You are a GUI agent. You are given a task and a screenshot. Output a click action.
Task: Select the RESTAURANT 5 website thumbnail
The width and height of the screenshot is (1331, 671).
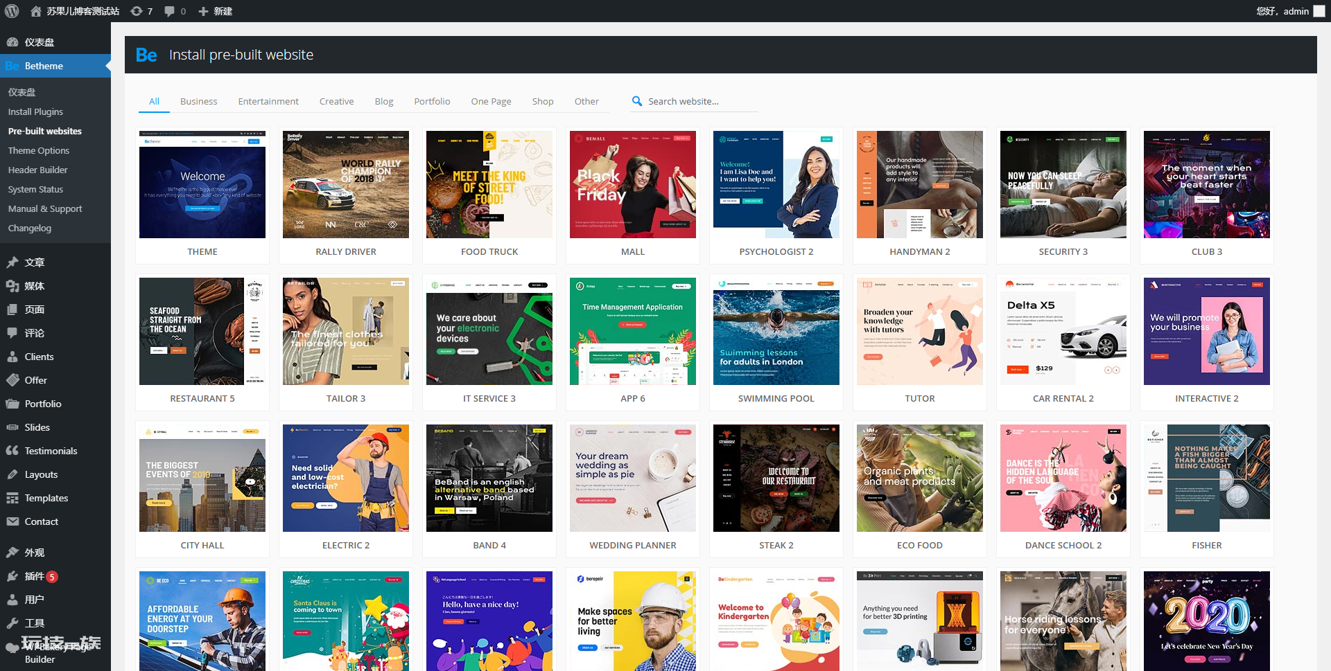(x=202, y=331)
